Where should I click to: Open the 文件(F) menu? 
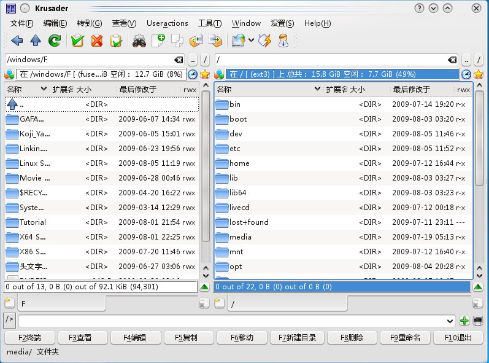coord(21,23)
